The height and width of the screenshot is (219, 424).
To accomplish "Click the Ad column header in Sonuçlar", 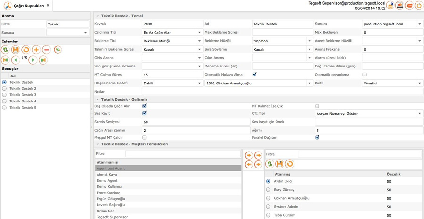I will pos(49,76).
